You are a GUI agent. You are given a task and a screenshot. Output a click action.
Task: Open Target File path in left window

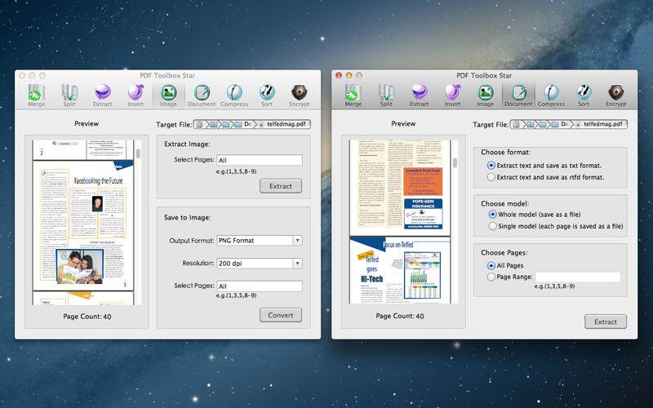pyautogui.click(x=252, y=124)
